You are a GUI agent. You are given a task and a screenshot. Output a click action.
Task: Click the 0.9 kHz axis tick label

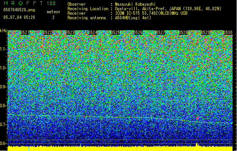(x=3, y=87)
